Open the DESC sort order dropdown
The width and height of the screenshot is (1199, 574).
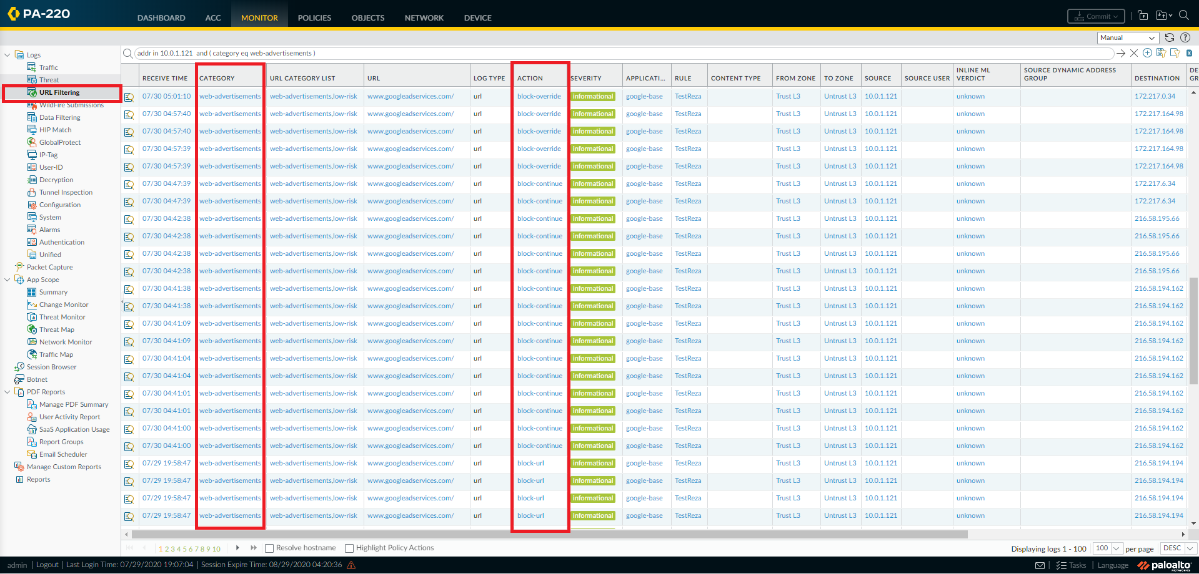[x=1178, y=548]
